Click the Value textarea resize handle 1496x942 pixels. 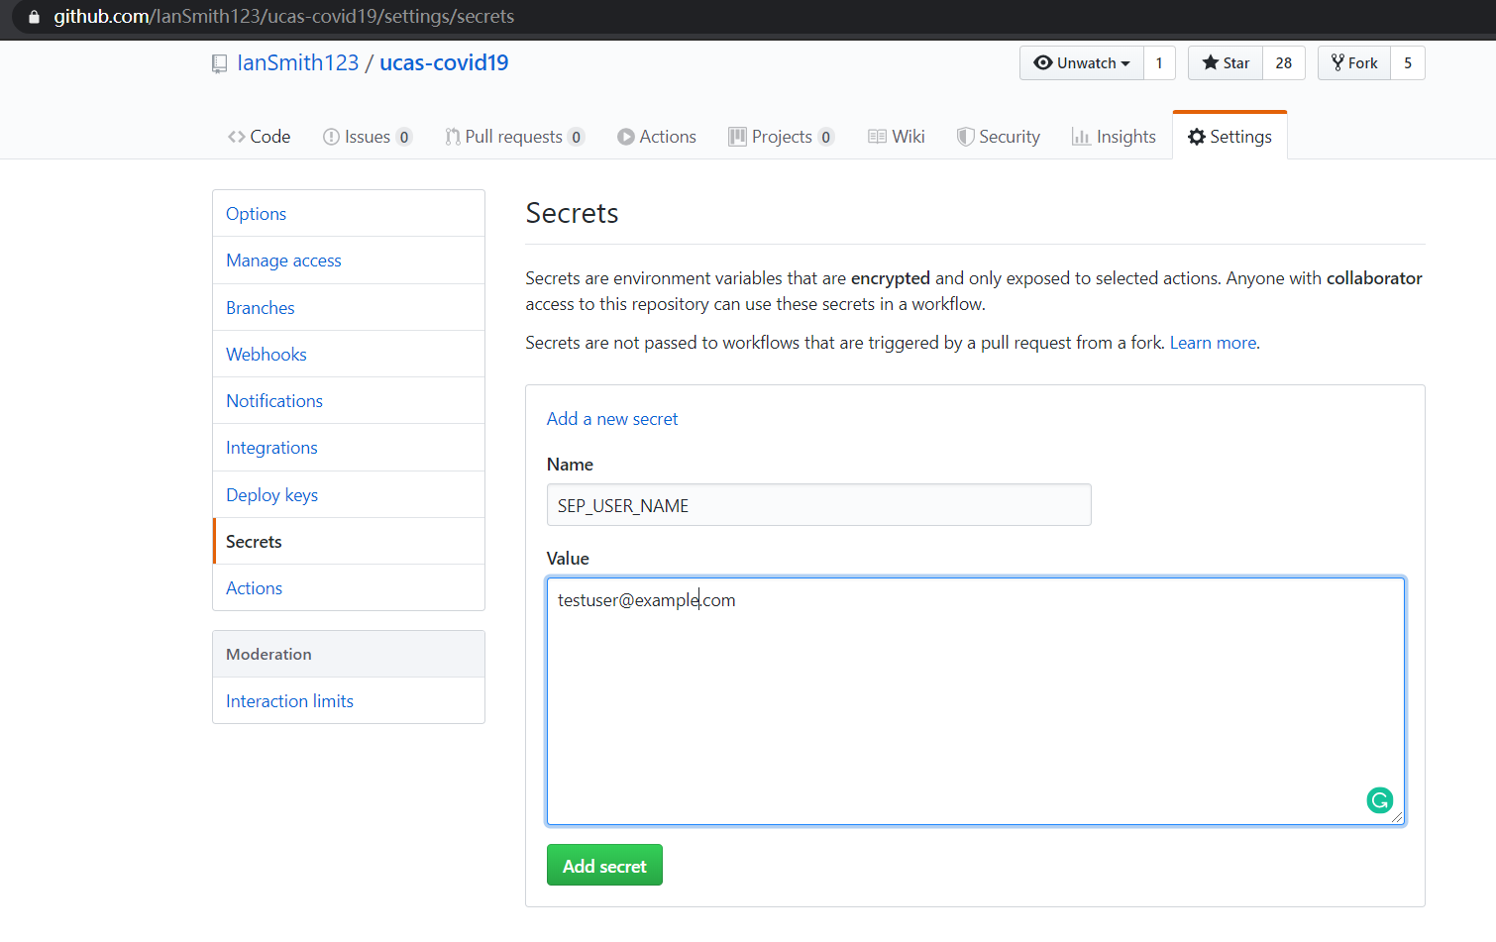click(x=1397, y=817)
